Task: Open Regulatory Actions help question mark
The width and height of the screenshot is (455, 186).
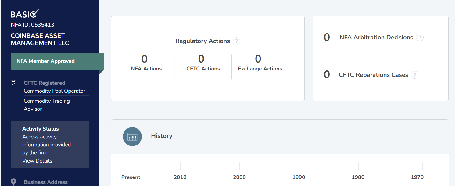Action: pos(236,41)
